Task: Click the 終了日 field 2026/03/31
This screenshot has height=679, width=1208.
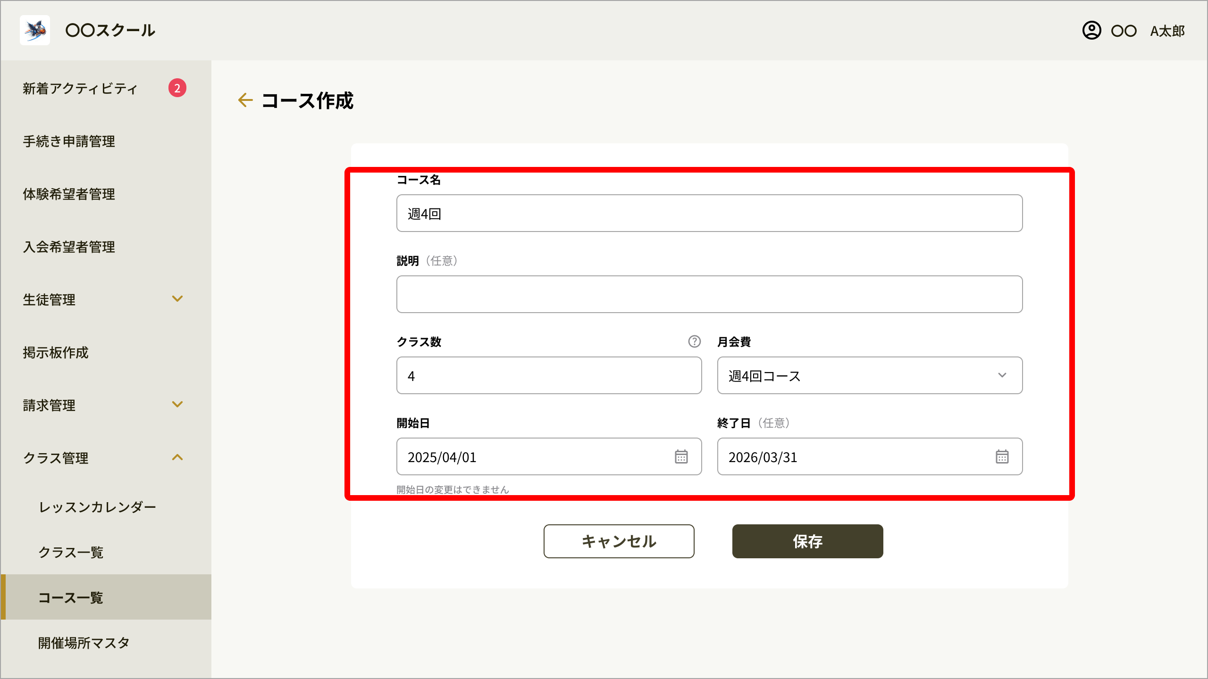Action: 870,456
